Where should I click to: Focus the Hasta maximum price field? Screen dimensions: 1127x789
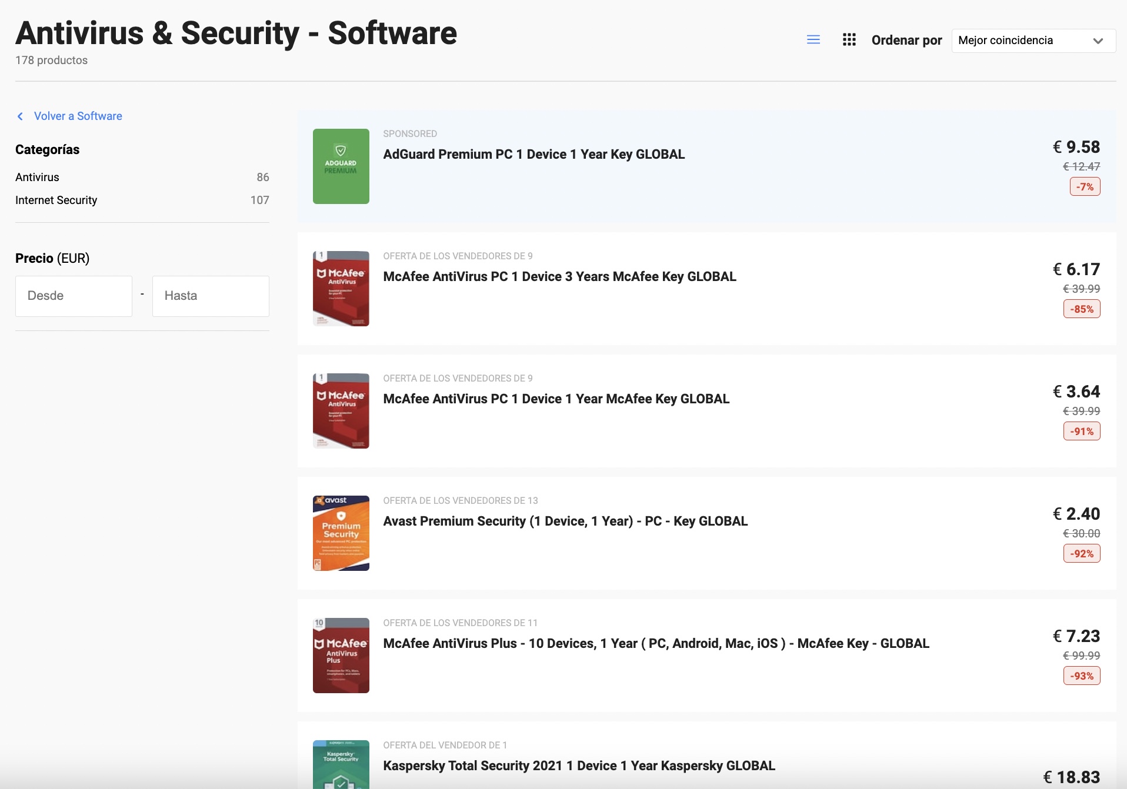click(x=211, y=296)
